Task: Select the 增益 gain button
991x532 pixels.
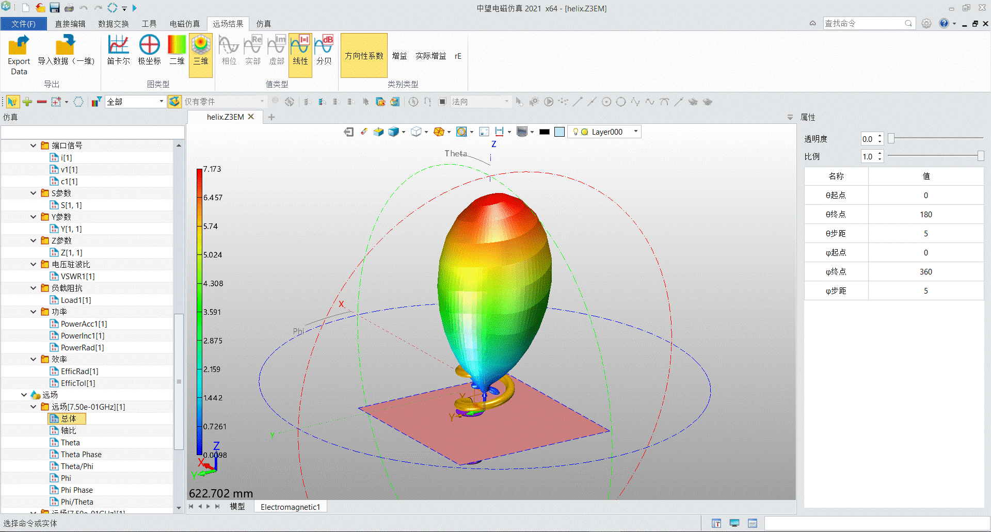Action: [x=399, y=56]
